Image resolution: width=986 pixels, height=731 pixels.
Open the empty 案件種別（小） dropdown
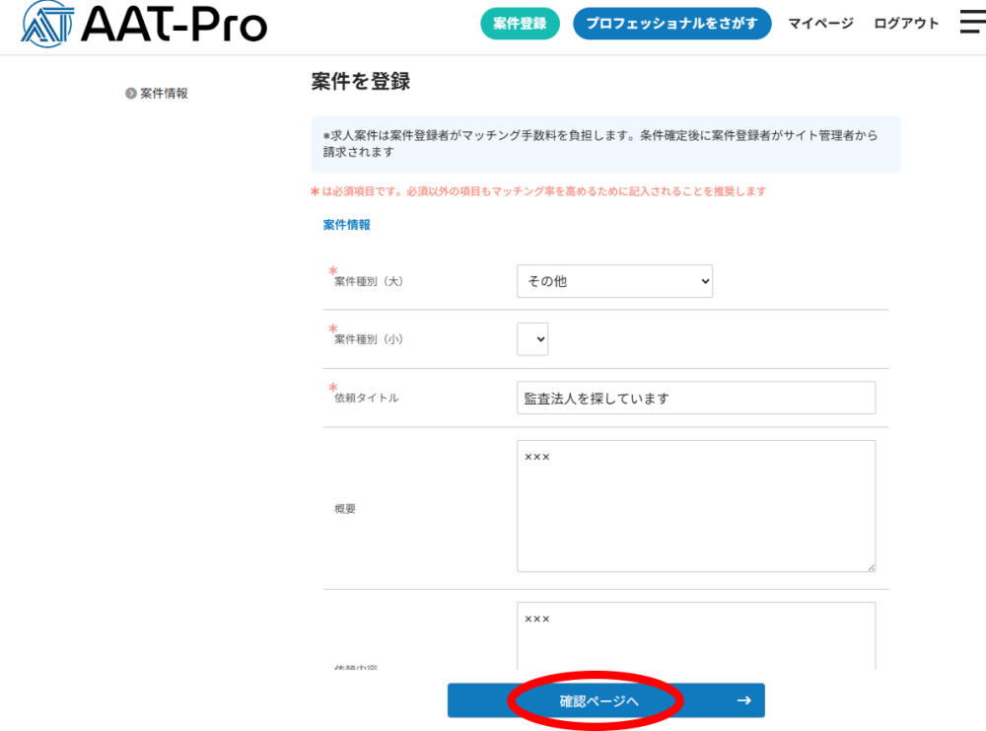pos(532,339)
